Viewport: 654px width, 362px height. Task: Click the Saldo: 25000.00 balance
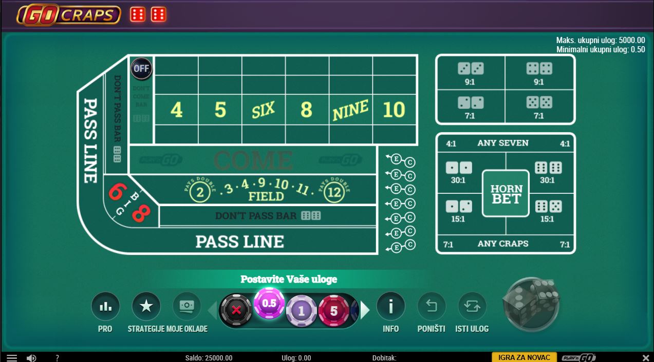point(209,358)
